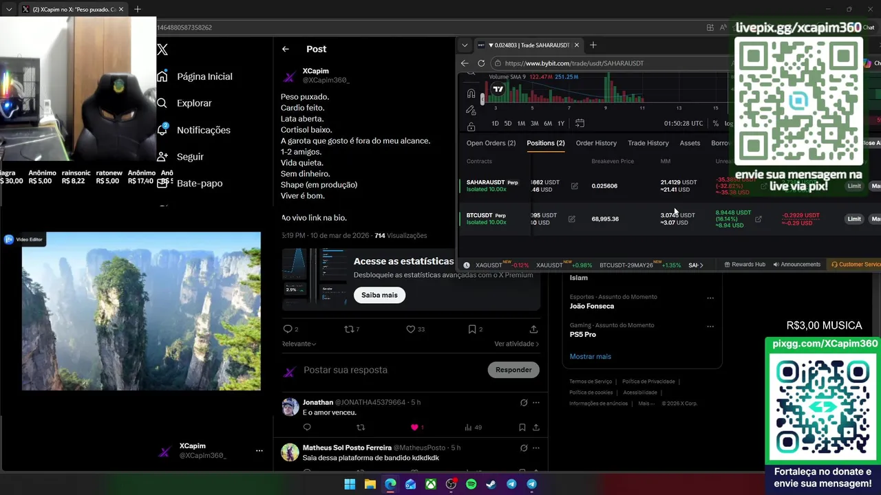Click Jonathan's profile avatar
The height and width of the screenshot is (495, 881).
pos(290,406)
